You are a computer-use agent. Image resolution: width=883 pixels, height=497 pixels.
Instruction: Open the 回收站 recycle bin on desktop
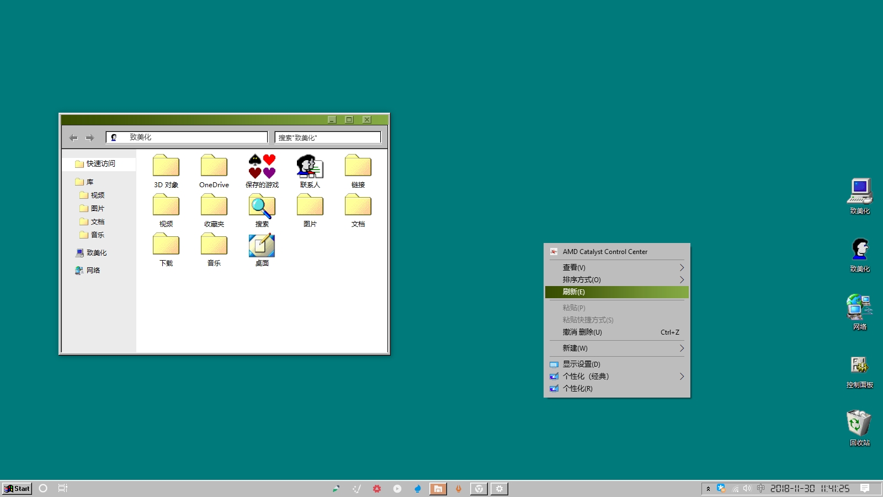(x=859, y=424)
